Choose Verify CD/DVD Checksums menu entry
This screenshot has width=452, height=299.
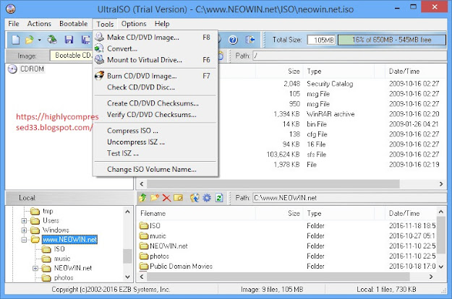(155, 115)
